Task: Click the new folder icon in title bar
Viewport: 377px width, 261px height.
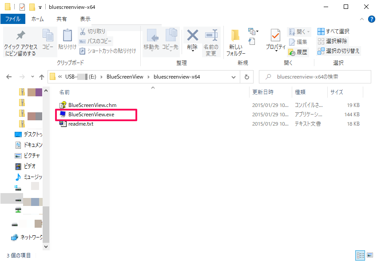Action: 32,7
